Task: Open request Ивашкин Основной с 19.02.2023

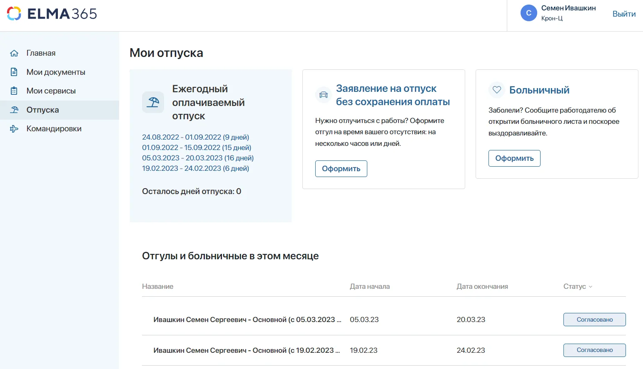Action: 247,350
